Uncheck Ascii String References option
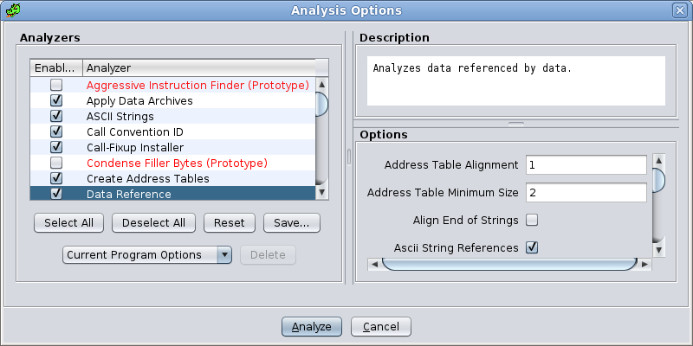 point(532,247)
